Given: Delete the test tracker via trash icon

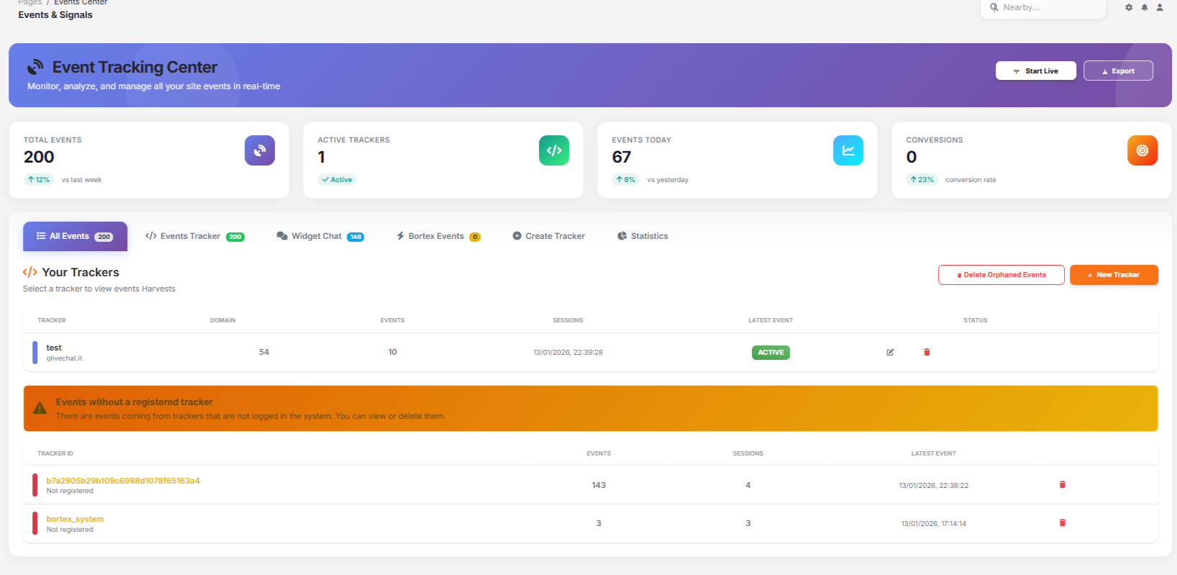Looking at the screenshot, I should click(927, 352).
